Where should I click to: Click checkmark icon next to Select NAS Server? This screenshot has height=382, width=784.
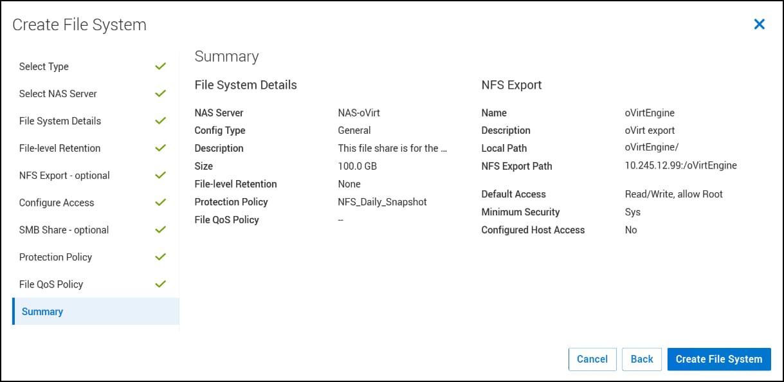tap(161, 93)
